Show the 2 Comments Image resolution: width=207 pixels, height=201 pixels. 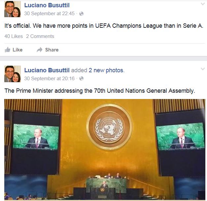pos(40,36)
